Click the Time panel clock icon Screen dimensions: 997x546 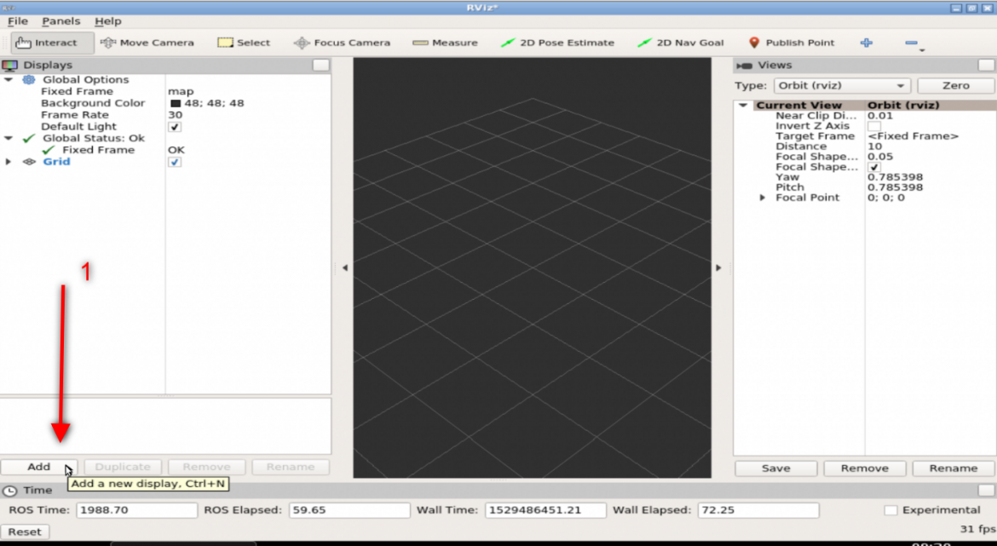point(9,491)
